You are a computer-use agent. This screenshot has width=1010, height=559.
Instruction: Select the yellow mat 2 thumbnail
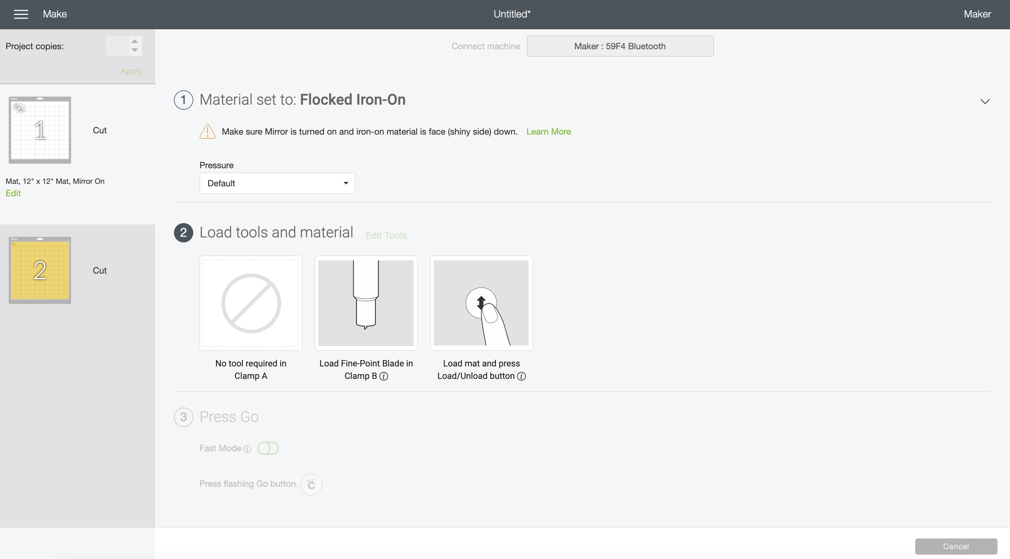tap(40, 270)
